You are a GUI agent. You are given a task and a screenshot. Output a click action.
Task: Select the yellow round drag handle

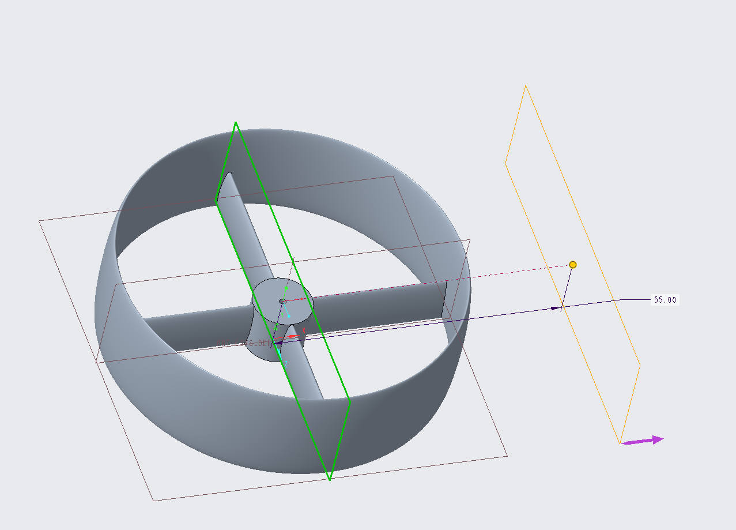coord(572,265)
